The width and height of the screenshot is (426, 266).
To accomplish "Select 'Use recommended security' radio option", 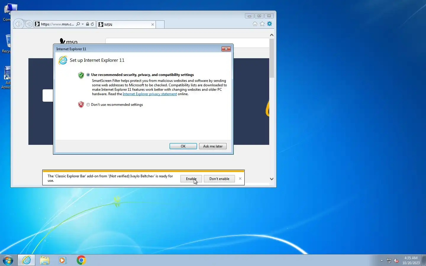I will point(88,75).
